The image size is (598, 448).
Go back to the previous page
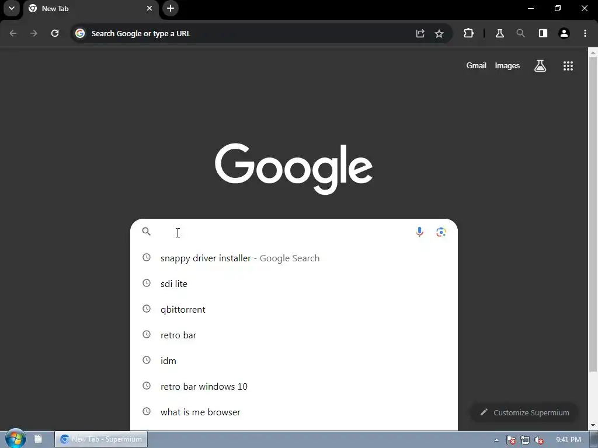click(13, 33)
